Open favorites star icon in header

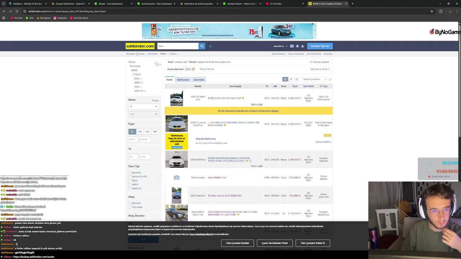(302, 46)
